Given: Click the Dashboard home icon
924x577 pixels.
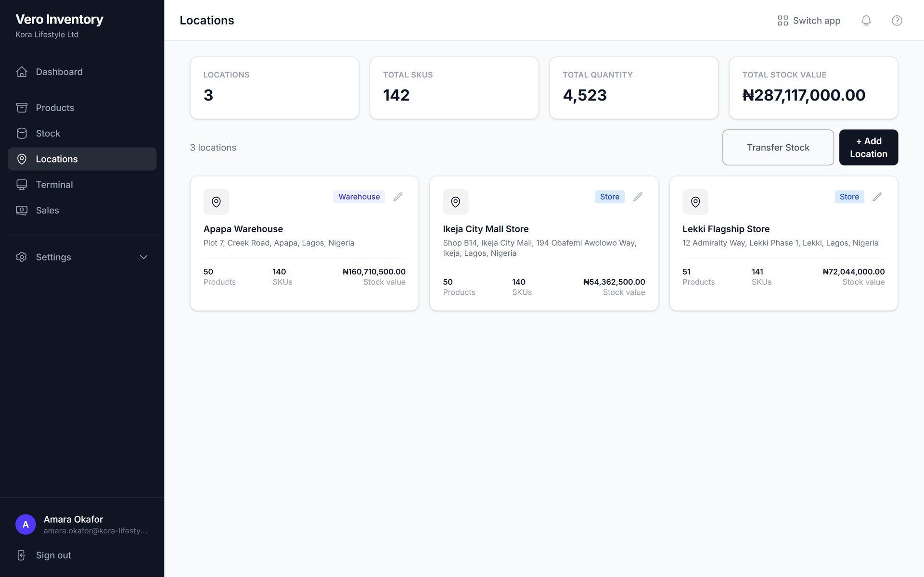Looking at the screenshot, I should [x=22, y=72].
